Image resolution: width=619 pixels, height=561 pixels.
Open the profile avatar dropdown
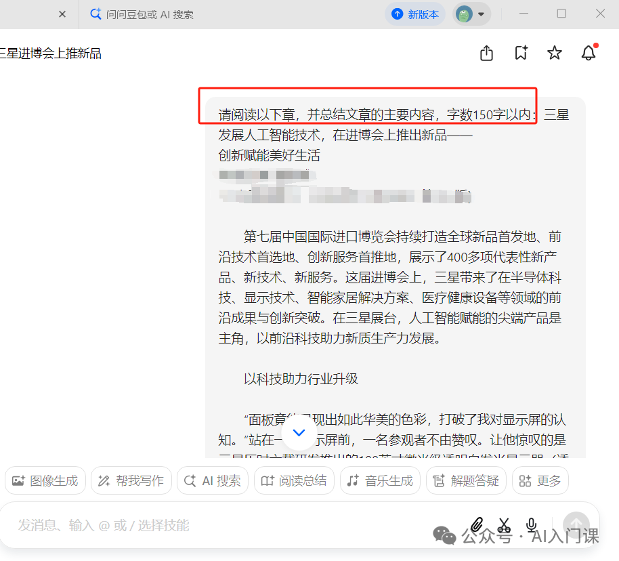click(x=472, y=14)
